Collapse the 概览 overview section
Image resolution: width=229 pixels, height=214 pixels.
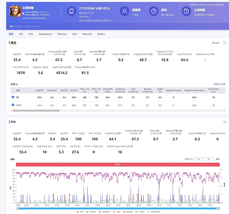tap(224, 43)
